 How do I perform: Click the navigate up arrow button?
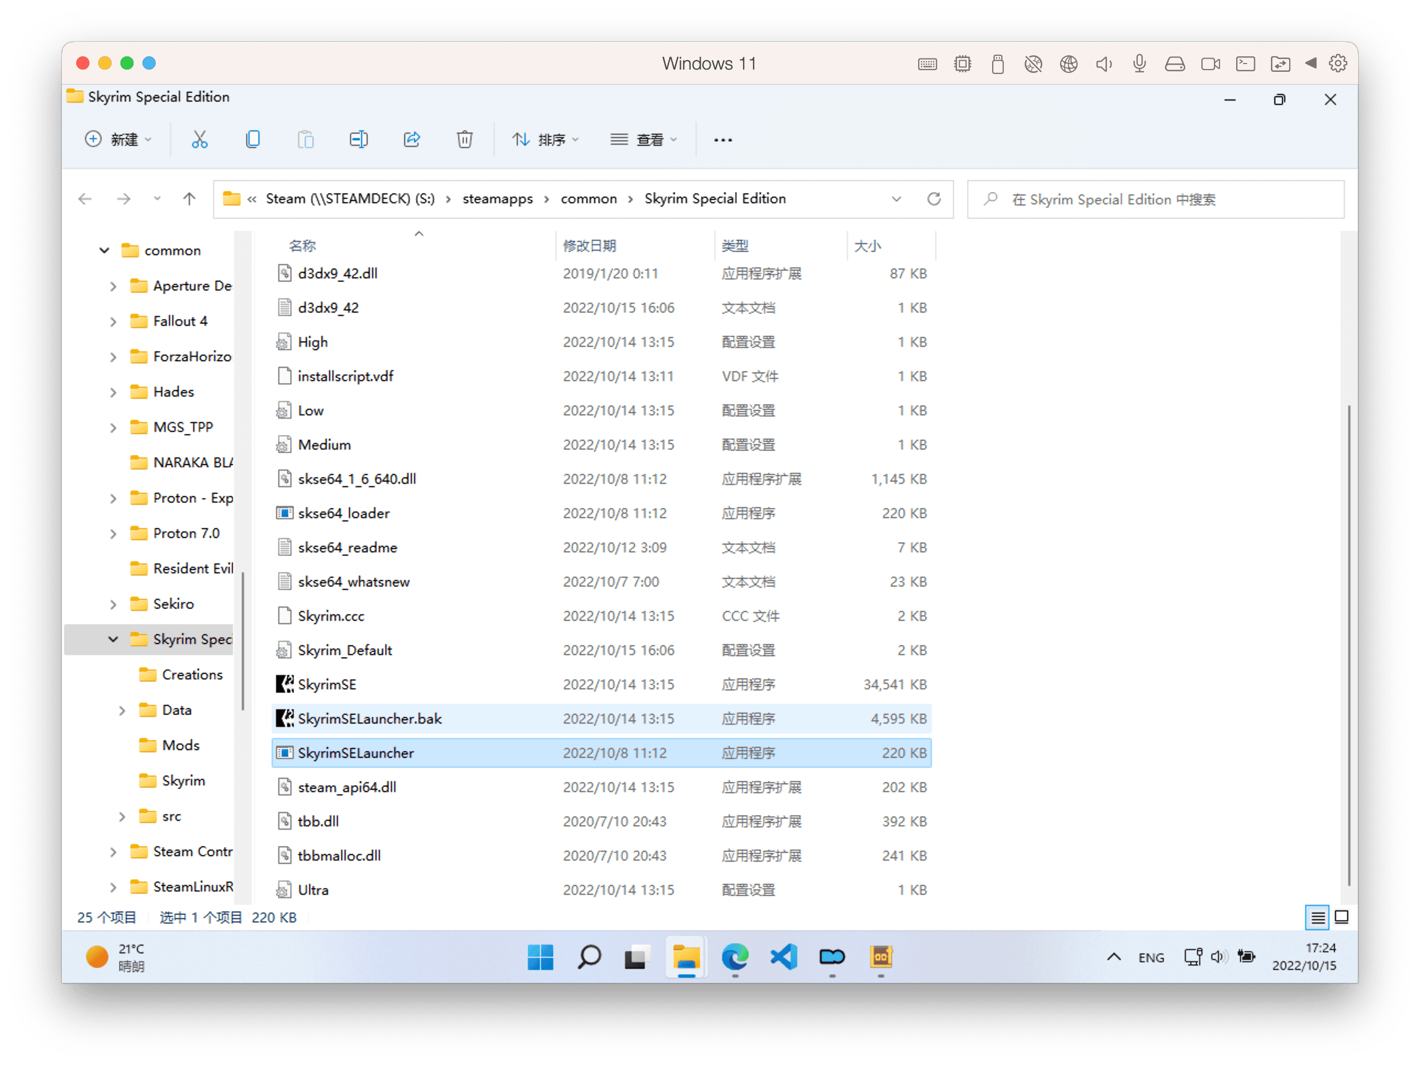point(188,198)
